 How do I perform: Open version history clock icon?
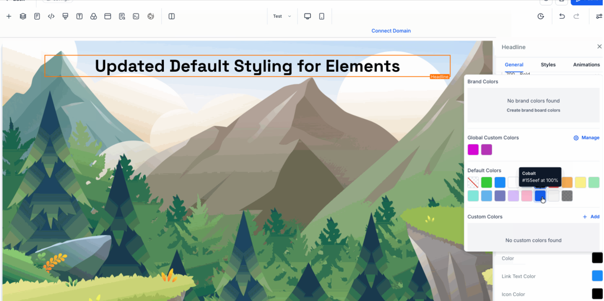(x=541, y=16)
